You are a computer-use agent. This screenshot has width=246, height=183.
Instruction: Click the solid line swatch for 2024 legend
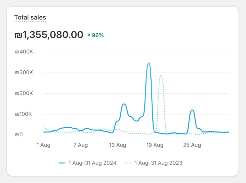[62, 163]
